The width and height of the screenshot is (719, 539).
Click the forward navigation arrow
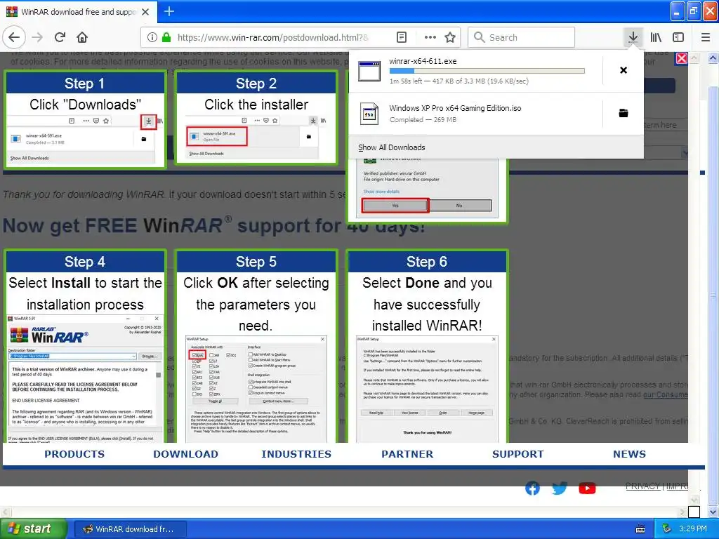38,37
